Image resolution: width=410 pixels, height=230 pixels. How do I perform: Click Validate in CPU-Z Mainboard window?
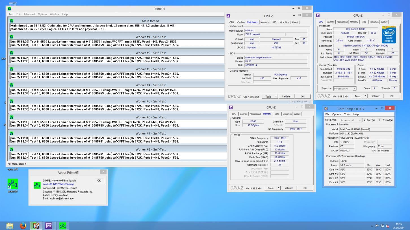[x=286, y=96]
